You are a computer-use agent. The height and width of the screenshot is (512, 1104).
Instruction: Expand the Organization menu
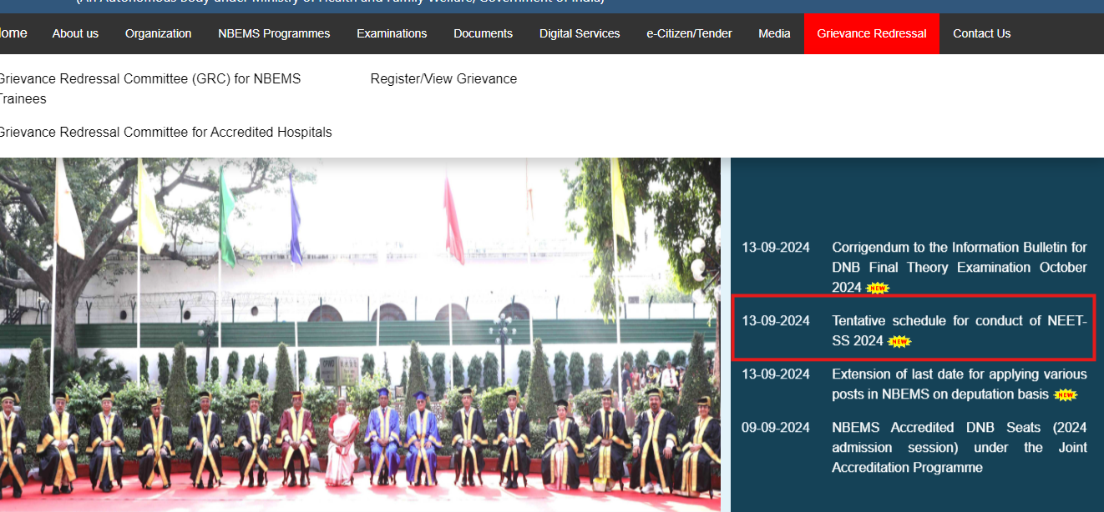(x=158, y=33)
